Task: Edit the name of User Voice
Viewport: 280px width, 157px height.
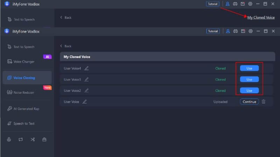Action: point(84,102)
